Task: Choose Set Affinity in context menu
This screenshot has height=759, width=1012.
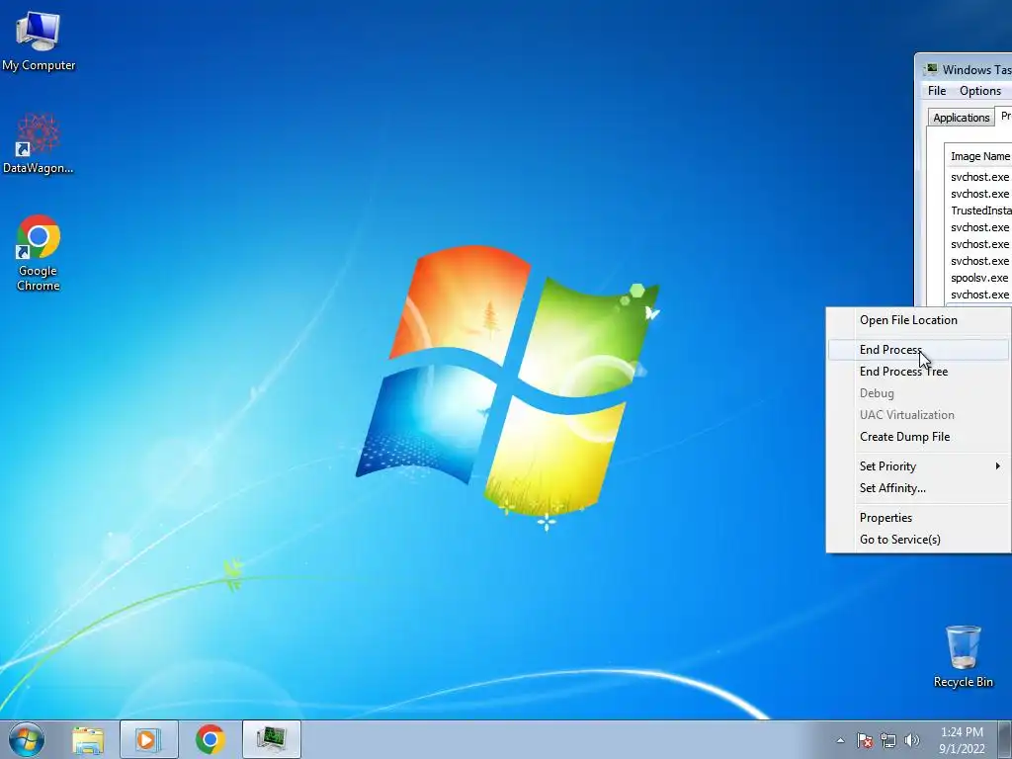Action: click(x=919, y=488)
